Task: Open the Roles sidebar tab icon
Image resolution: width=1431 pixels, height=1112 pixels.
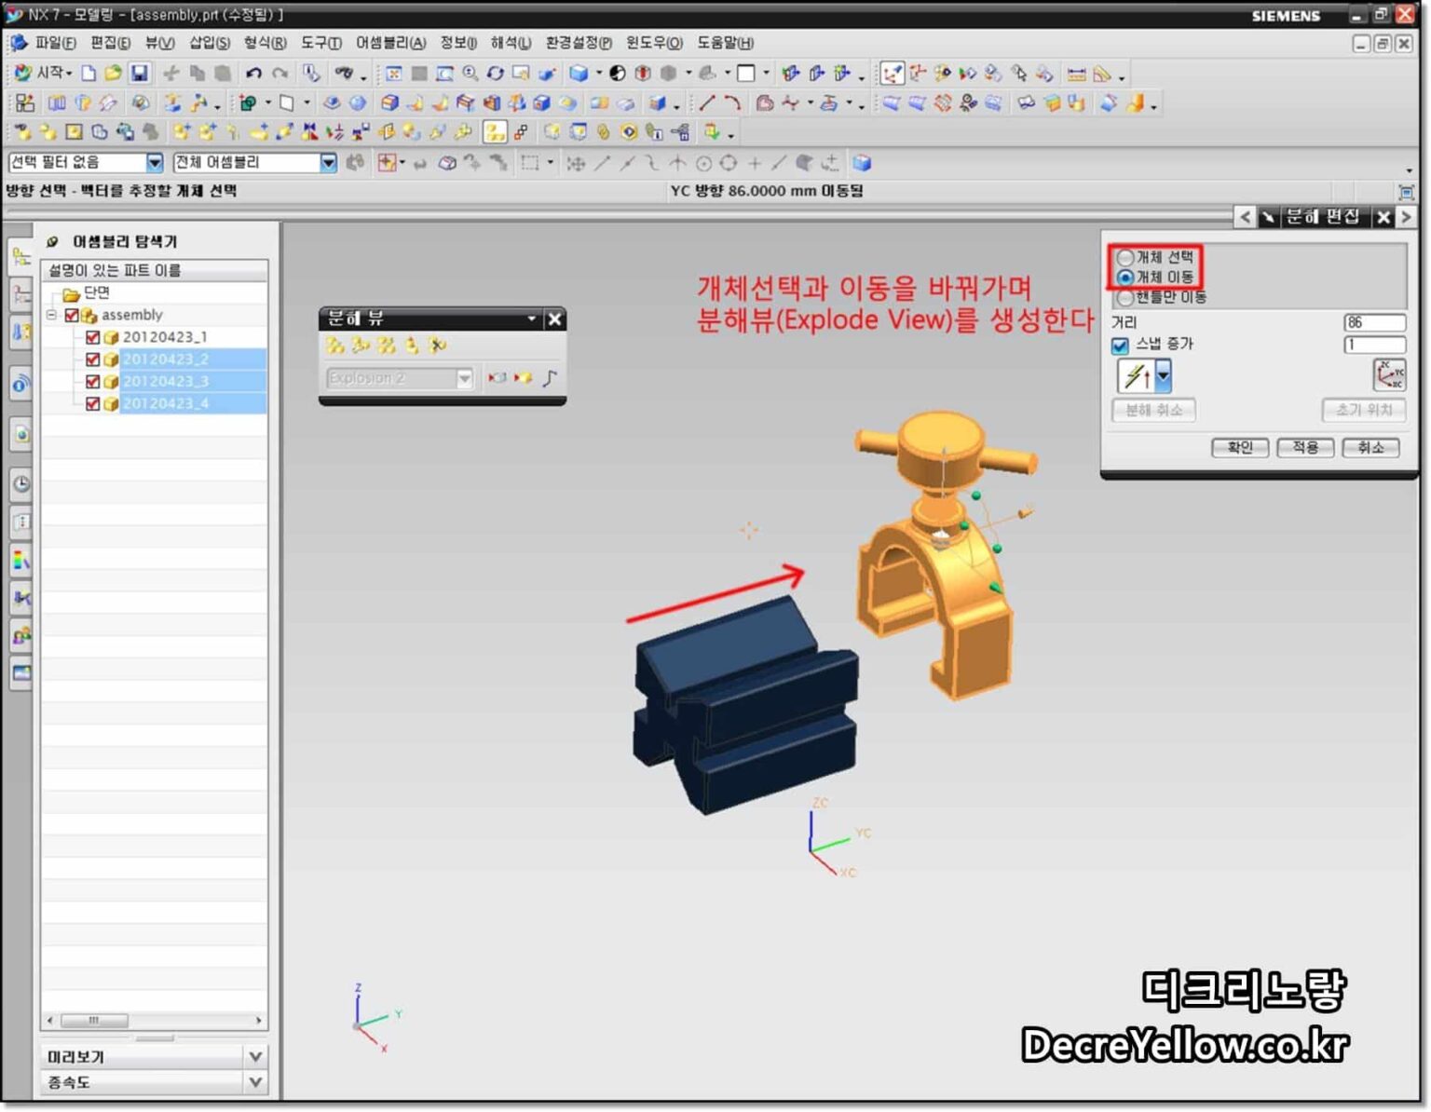Action: point(20,636)
